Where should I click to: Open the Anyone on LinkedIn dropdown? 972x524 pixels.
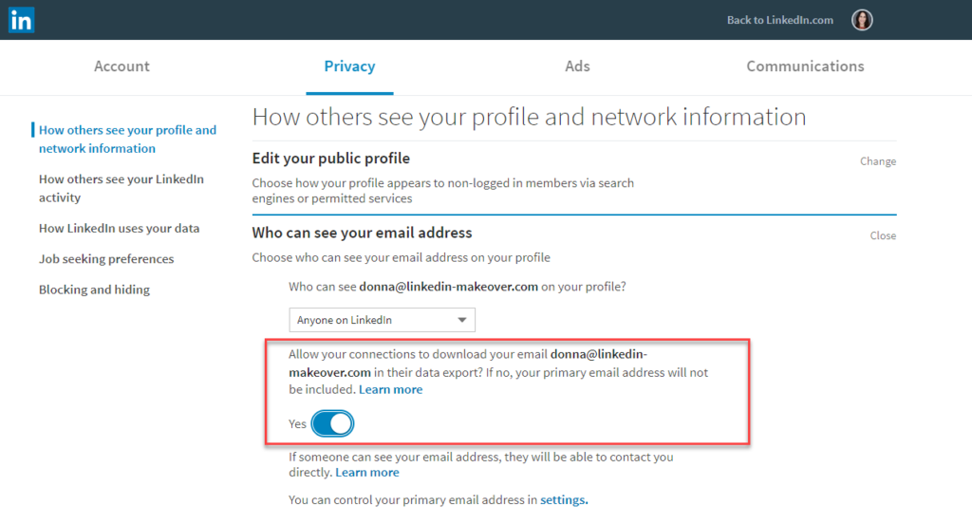point(382,320)
